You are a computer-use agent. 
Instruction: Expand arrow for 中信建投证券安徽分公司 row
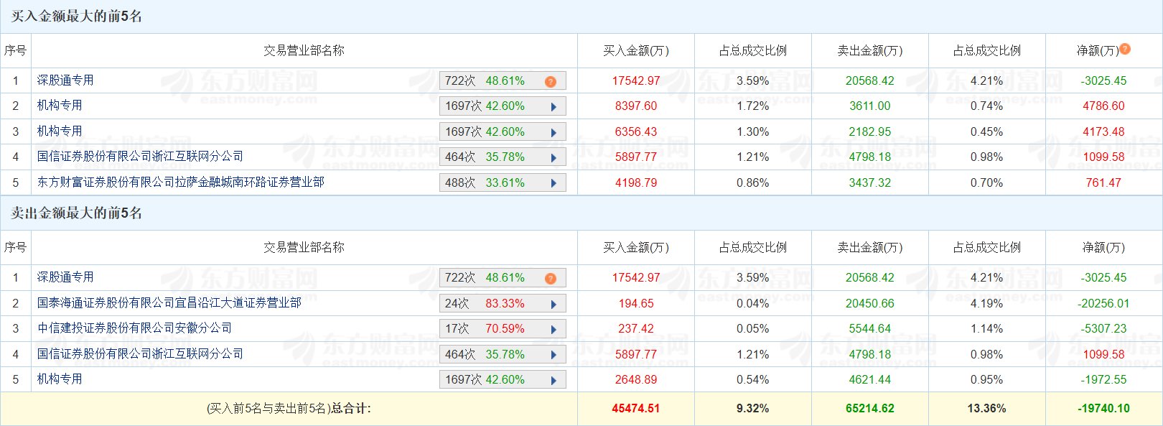(554, 329)
